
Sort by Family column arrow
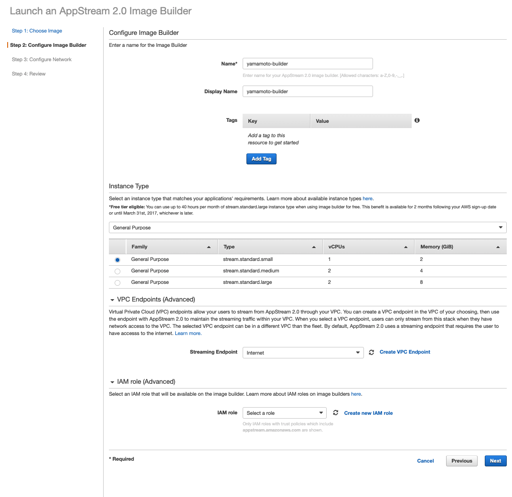pos(209,247)
